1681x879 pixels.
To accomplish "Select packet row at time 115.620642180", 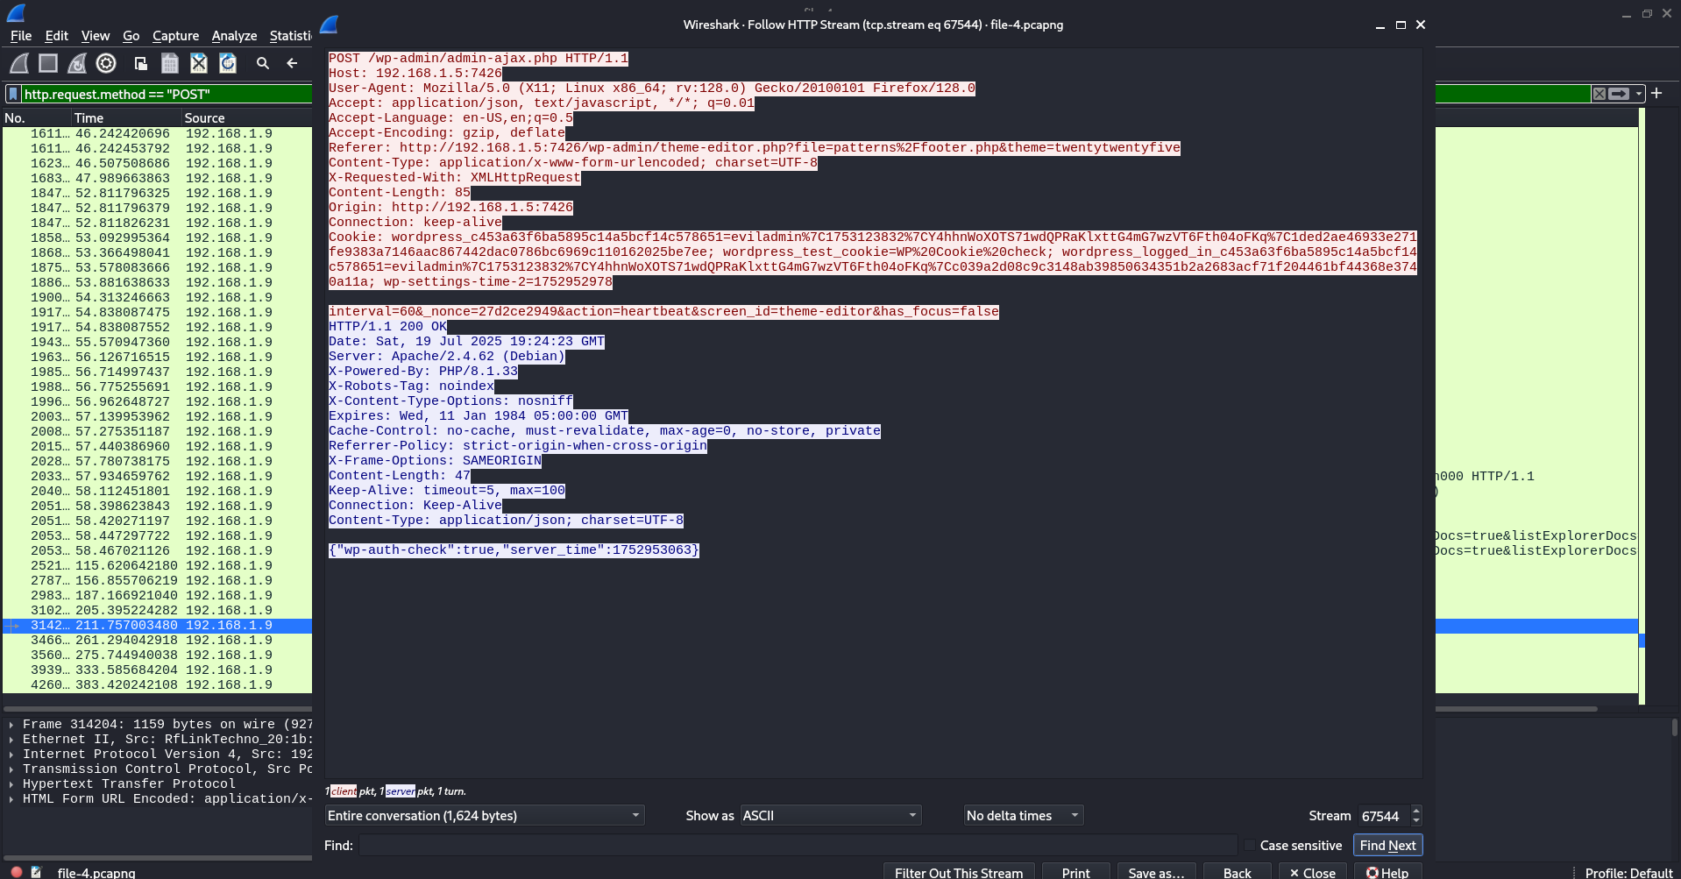I will 158,566.
